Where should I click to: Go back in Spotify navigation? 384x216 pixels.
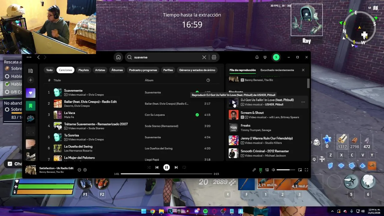pos(38,57)
